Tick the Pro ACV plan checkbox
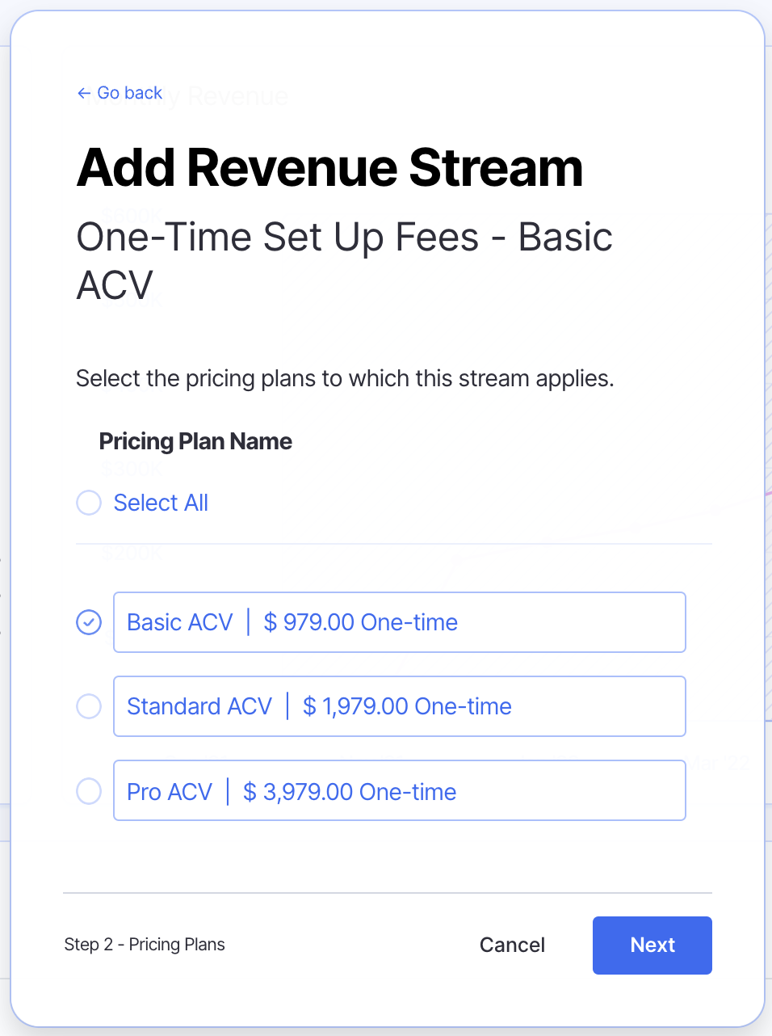Viewport: 772px width, 1036px height. point(89,791)
